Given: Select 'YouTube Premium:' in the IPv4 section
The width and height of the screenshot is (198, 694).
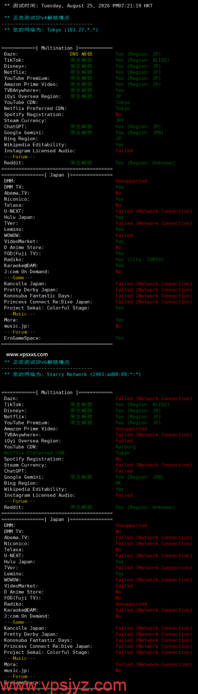Looking at the screenshot, I should [x=27, y=78].
